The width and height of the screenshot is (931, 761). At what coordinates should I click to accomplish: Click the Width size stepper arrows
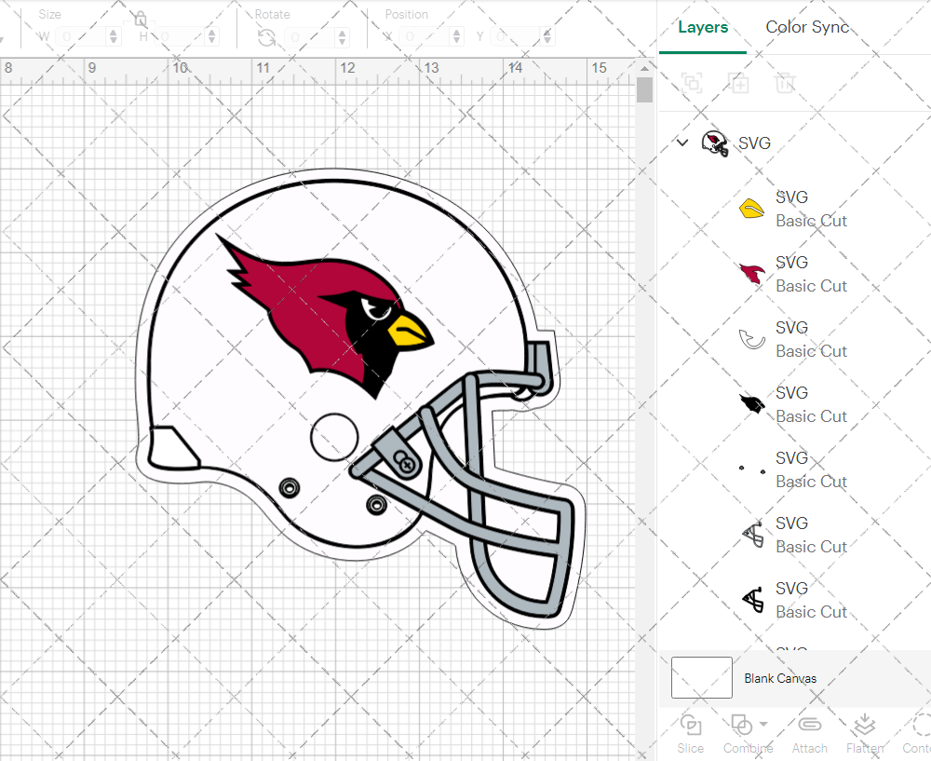[x=114, y=37]
